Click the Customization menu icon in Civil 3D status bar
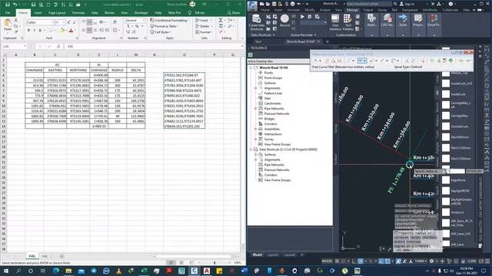The image size is (492, 276). pyautogui.click(x=487, y=261)
